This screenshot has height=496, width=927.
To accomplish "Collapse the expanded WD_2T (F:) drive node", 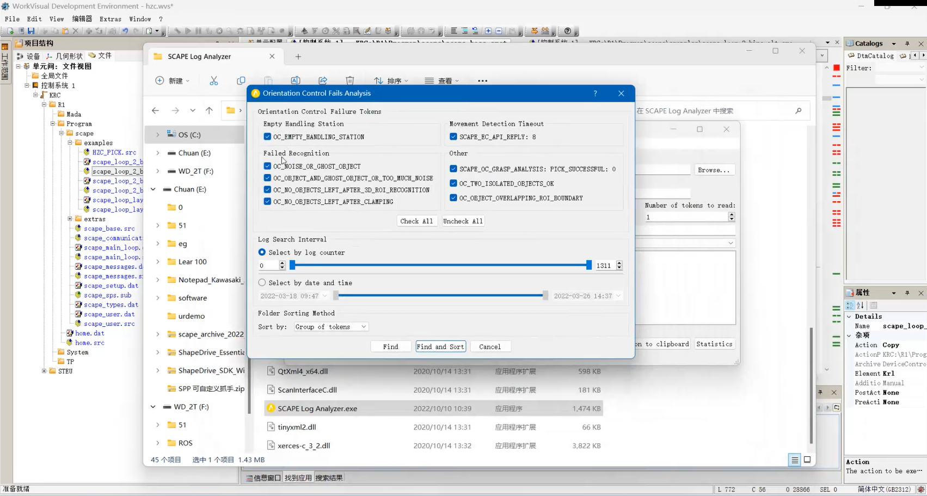I will click(x=154, y=407).
